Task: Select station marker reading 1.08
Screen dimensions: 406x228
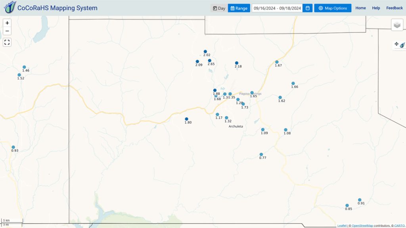Action: [285, 130]
